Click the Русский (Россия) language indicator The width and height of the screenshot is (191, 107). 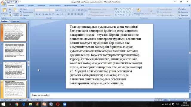(x=37, y=100)
